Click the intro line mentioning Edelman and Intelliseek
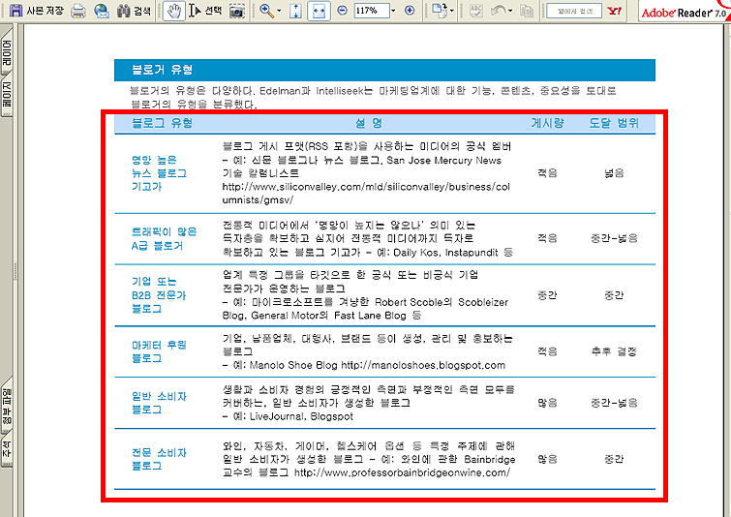This screenshot has height=517, width=731. click(x=373, y=90)
